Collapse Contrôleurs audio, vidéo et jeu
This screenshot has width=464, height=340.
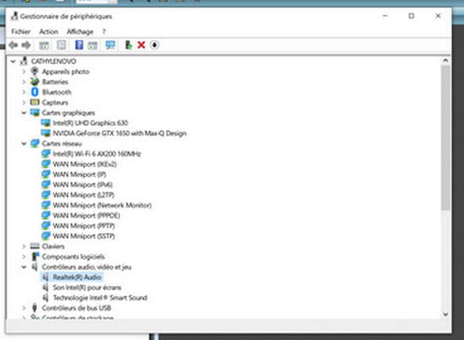tap(24, 267)
